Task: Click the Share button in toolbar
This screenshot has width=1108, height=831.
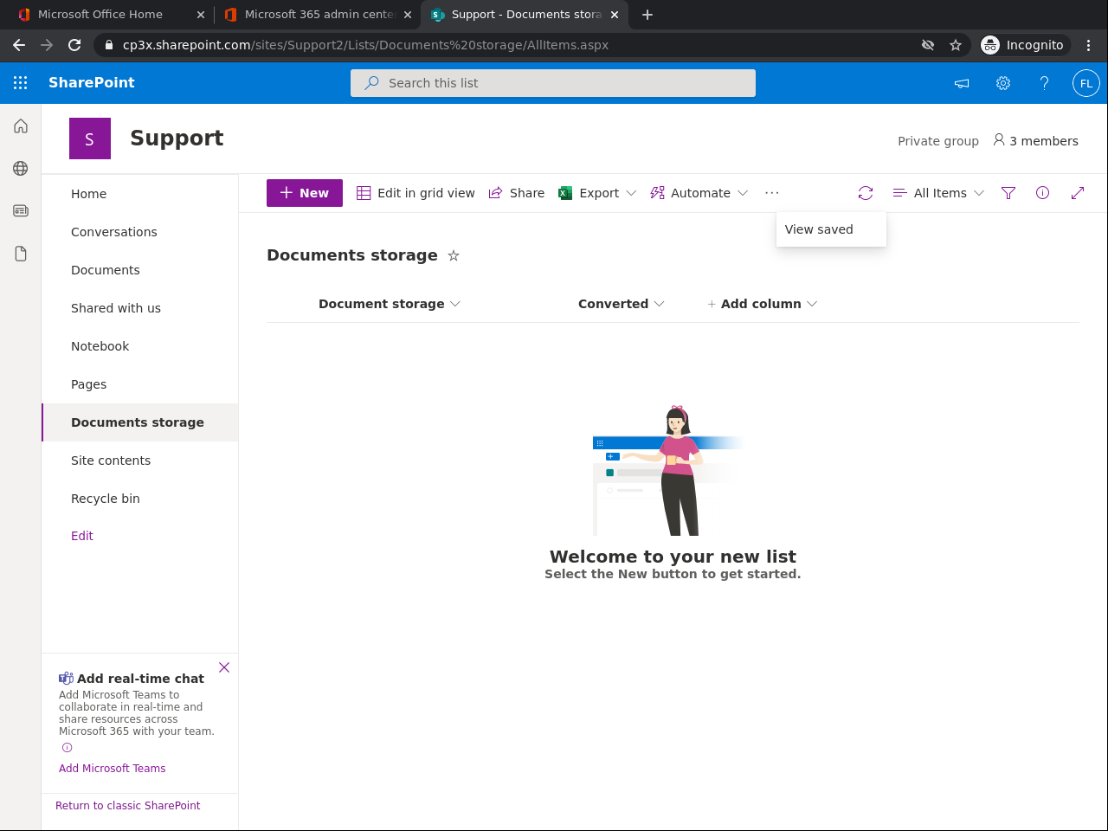Action: point(517,193)
